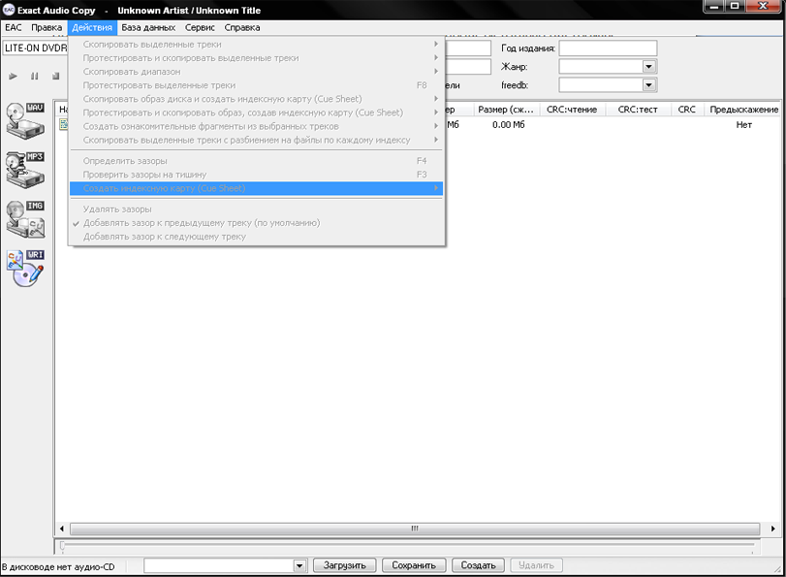
Task: Sort by the CRC:чтение column header
Action: pyautogui.click(x=572, y=110)
